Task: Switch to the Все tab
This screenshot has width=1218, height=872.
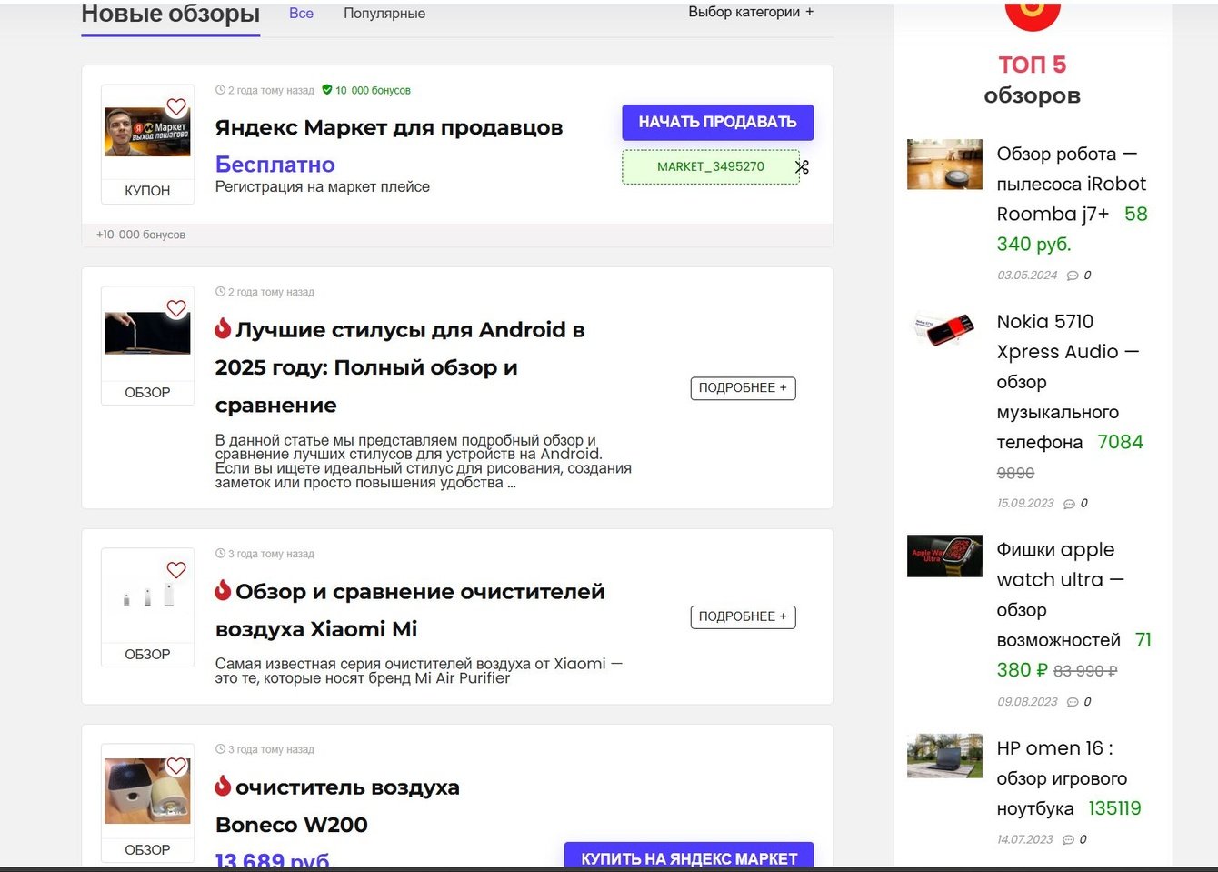Action: coord(301,14)
